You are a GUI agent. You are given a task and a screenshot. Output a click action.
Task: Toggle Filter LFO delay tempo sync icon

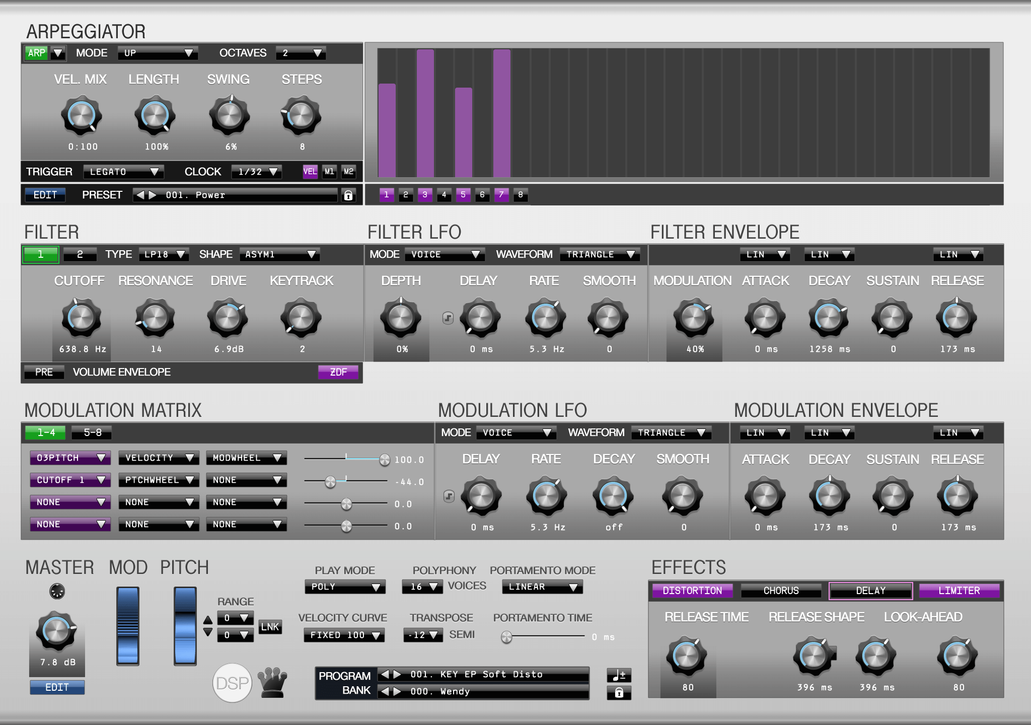coord(448,318)
